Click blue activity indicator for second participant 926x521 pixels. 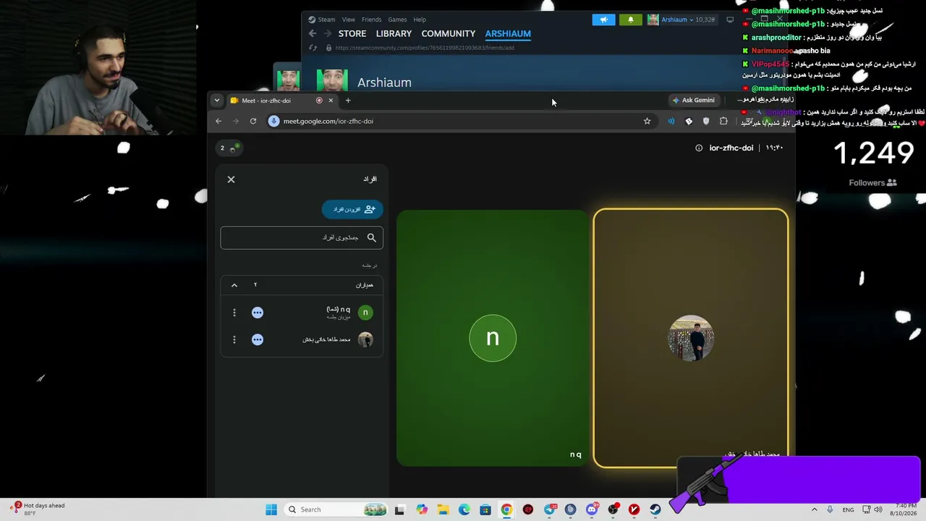258,339
